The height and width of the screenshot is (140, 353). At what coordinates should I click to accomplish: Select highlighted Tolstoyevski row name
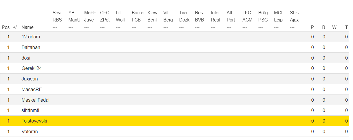34,121
